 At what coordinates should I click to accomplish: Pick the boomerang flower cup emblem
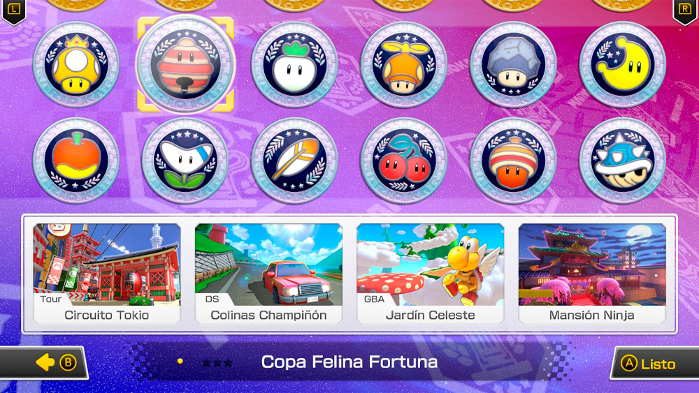tap(185, 161)
